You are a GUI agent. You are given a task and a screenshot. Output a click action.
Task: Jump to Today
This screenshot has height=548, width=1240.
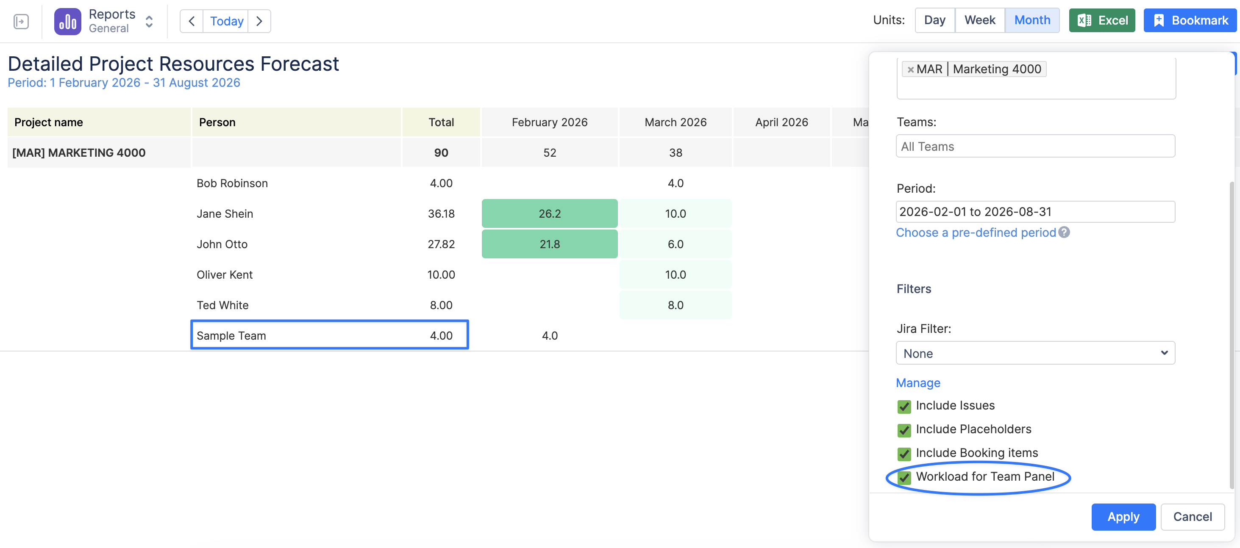[226, 21]
